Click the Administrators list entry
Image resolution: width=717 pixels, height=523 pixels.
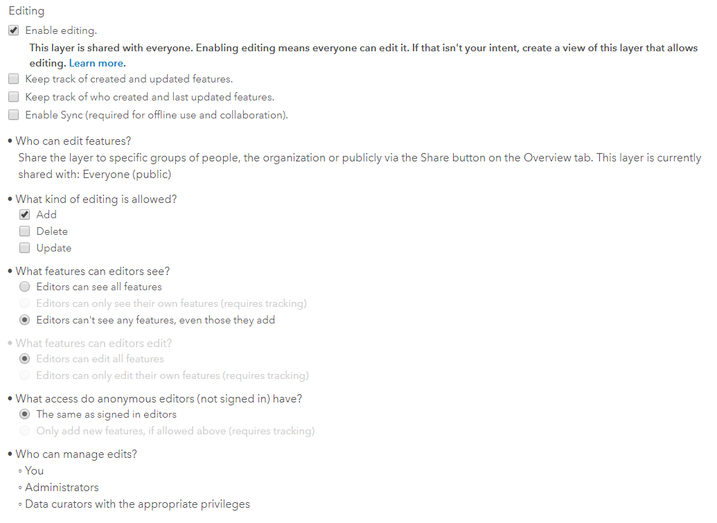62,488
